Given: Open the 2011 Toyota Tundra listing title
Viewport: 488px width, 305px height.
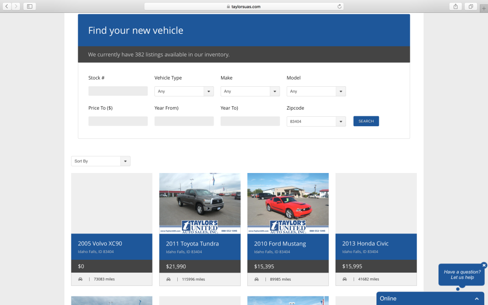Looking at the screenshot, I should tap(193, 244).
